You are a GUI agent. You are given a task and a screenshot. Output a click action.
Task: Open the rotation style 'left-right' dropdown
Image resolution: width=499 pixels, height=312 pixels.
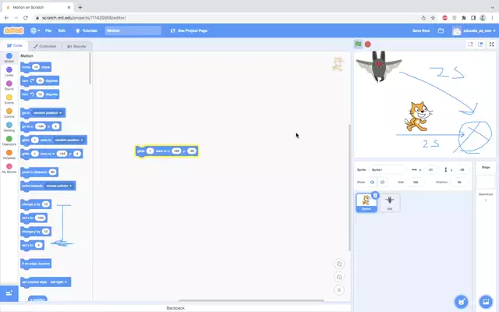point(59,282)
